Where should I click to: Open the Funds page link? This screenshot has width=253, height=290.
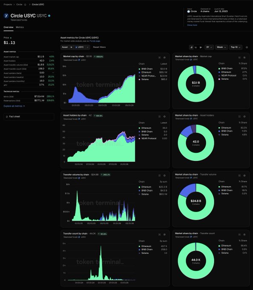[x=95, y=41]
